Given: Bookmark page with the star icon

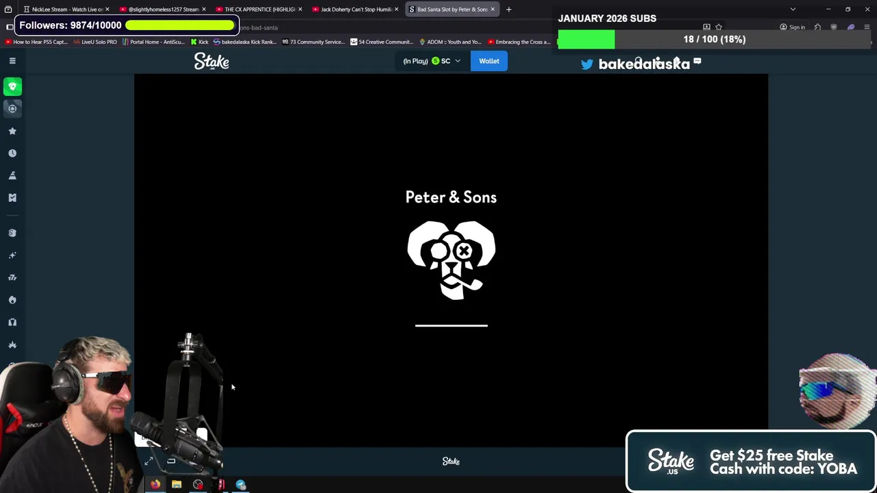Looking at the screenshot, I should 719,27.
